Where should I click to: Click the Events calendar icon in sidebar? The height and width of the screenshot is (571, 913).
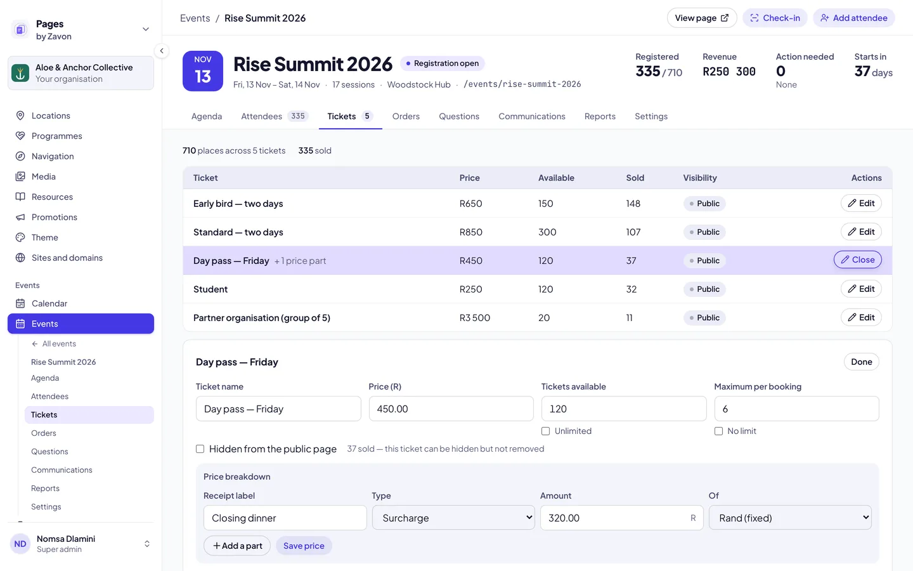point(20,324)
